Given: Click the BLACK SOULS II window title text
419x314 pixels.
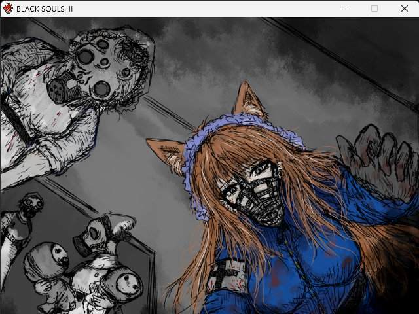Looking at the screenshot, I should coord(45,9).
